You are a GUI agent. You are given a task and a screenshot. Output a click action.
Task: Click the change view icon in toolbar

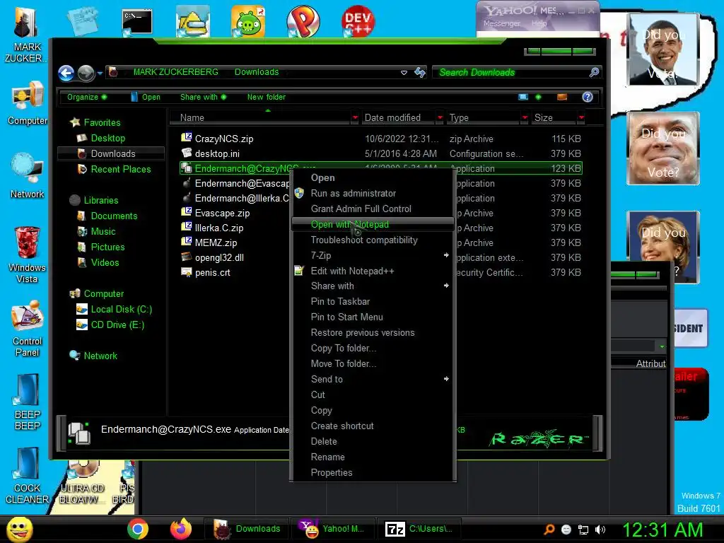coord(523,97)
